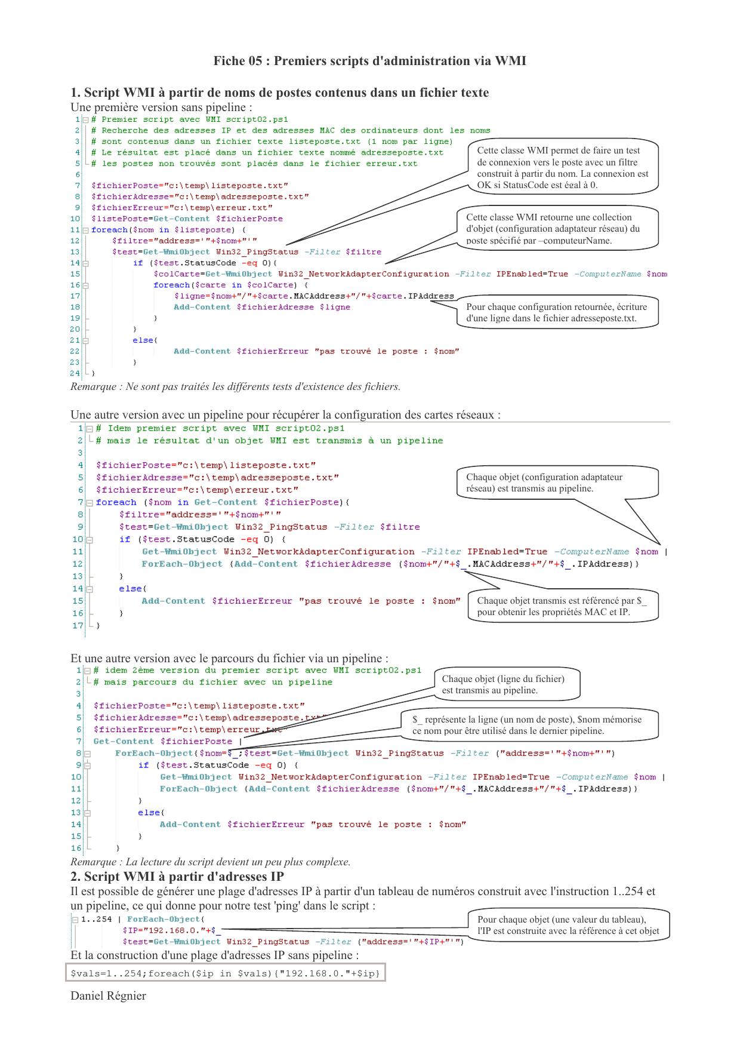Click callout 'Chaque objet (ligne du fichier)'
The height and width of the screenshot is (1048, 740).
(x=507, y=684)
